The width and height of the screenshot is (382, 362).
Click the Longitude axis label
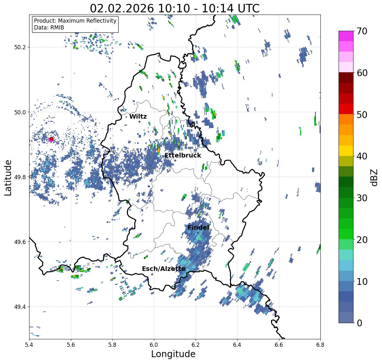pyautogui.click(x=173, y=354)
